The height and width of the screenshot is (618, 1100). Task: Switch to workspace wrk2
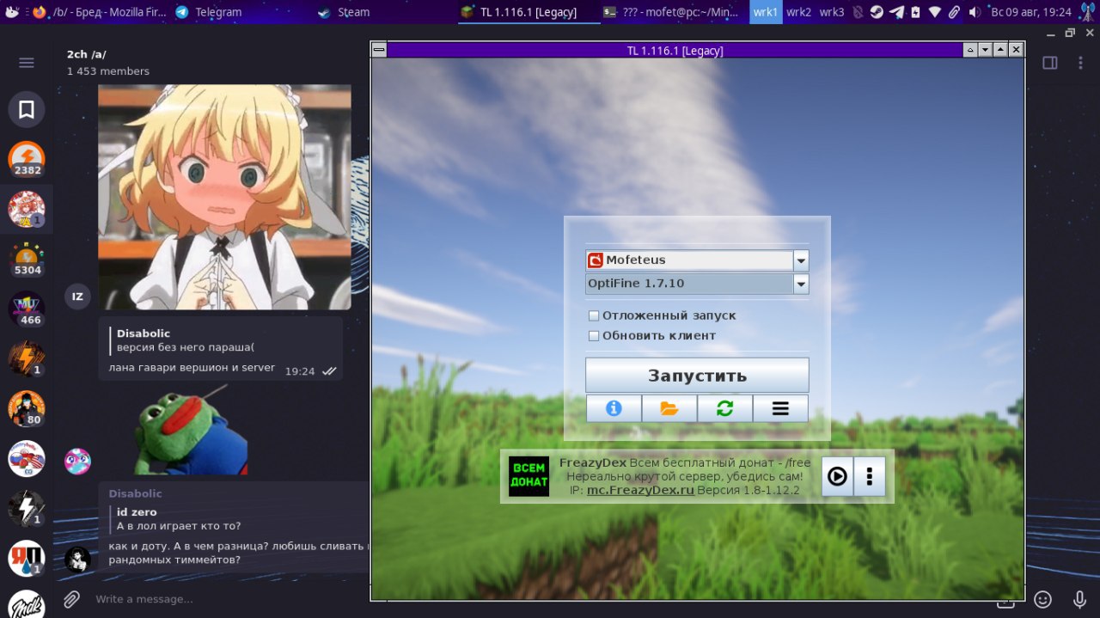click(799, 12)
